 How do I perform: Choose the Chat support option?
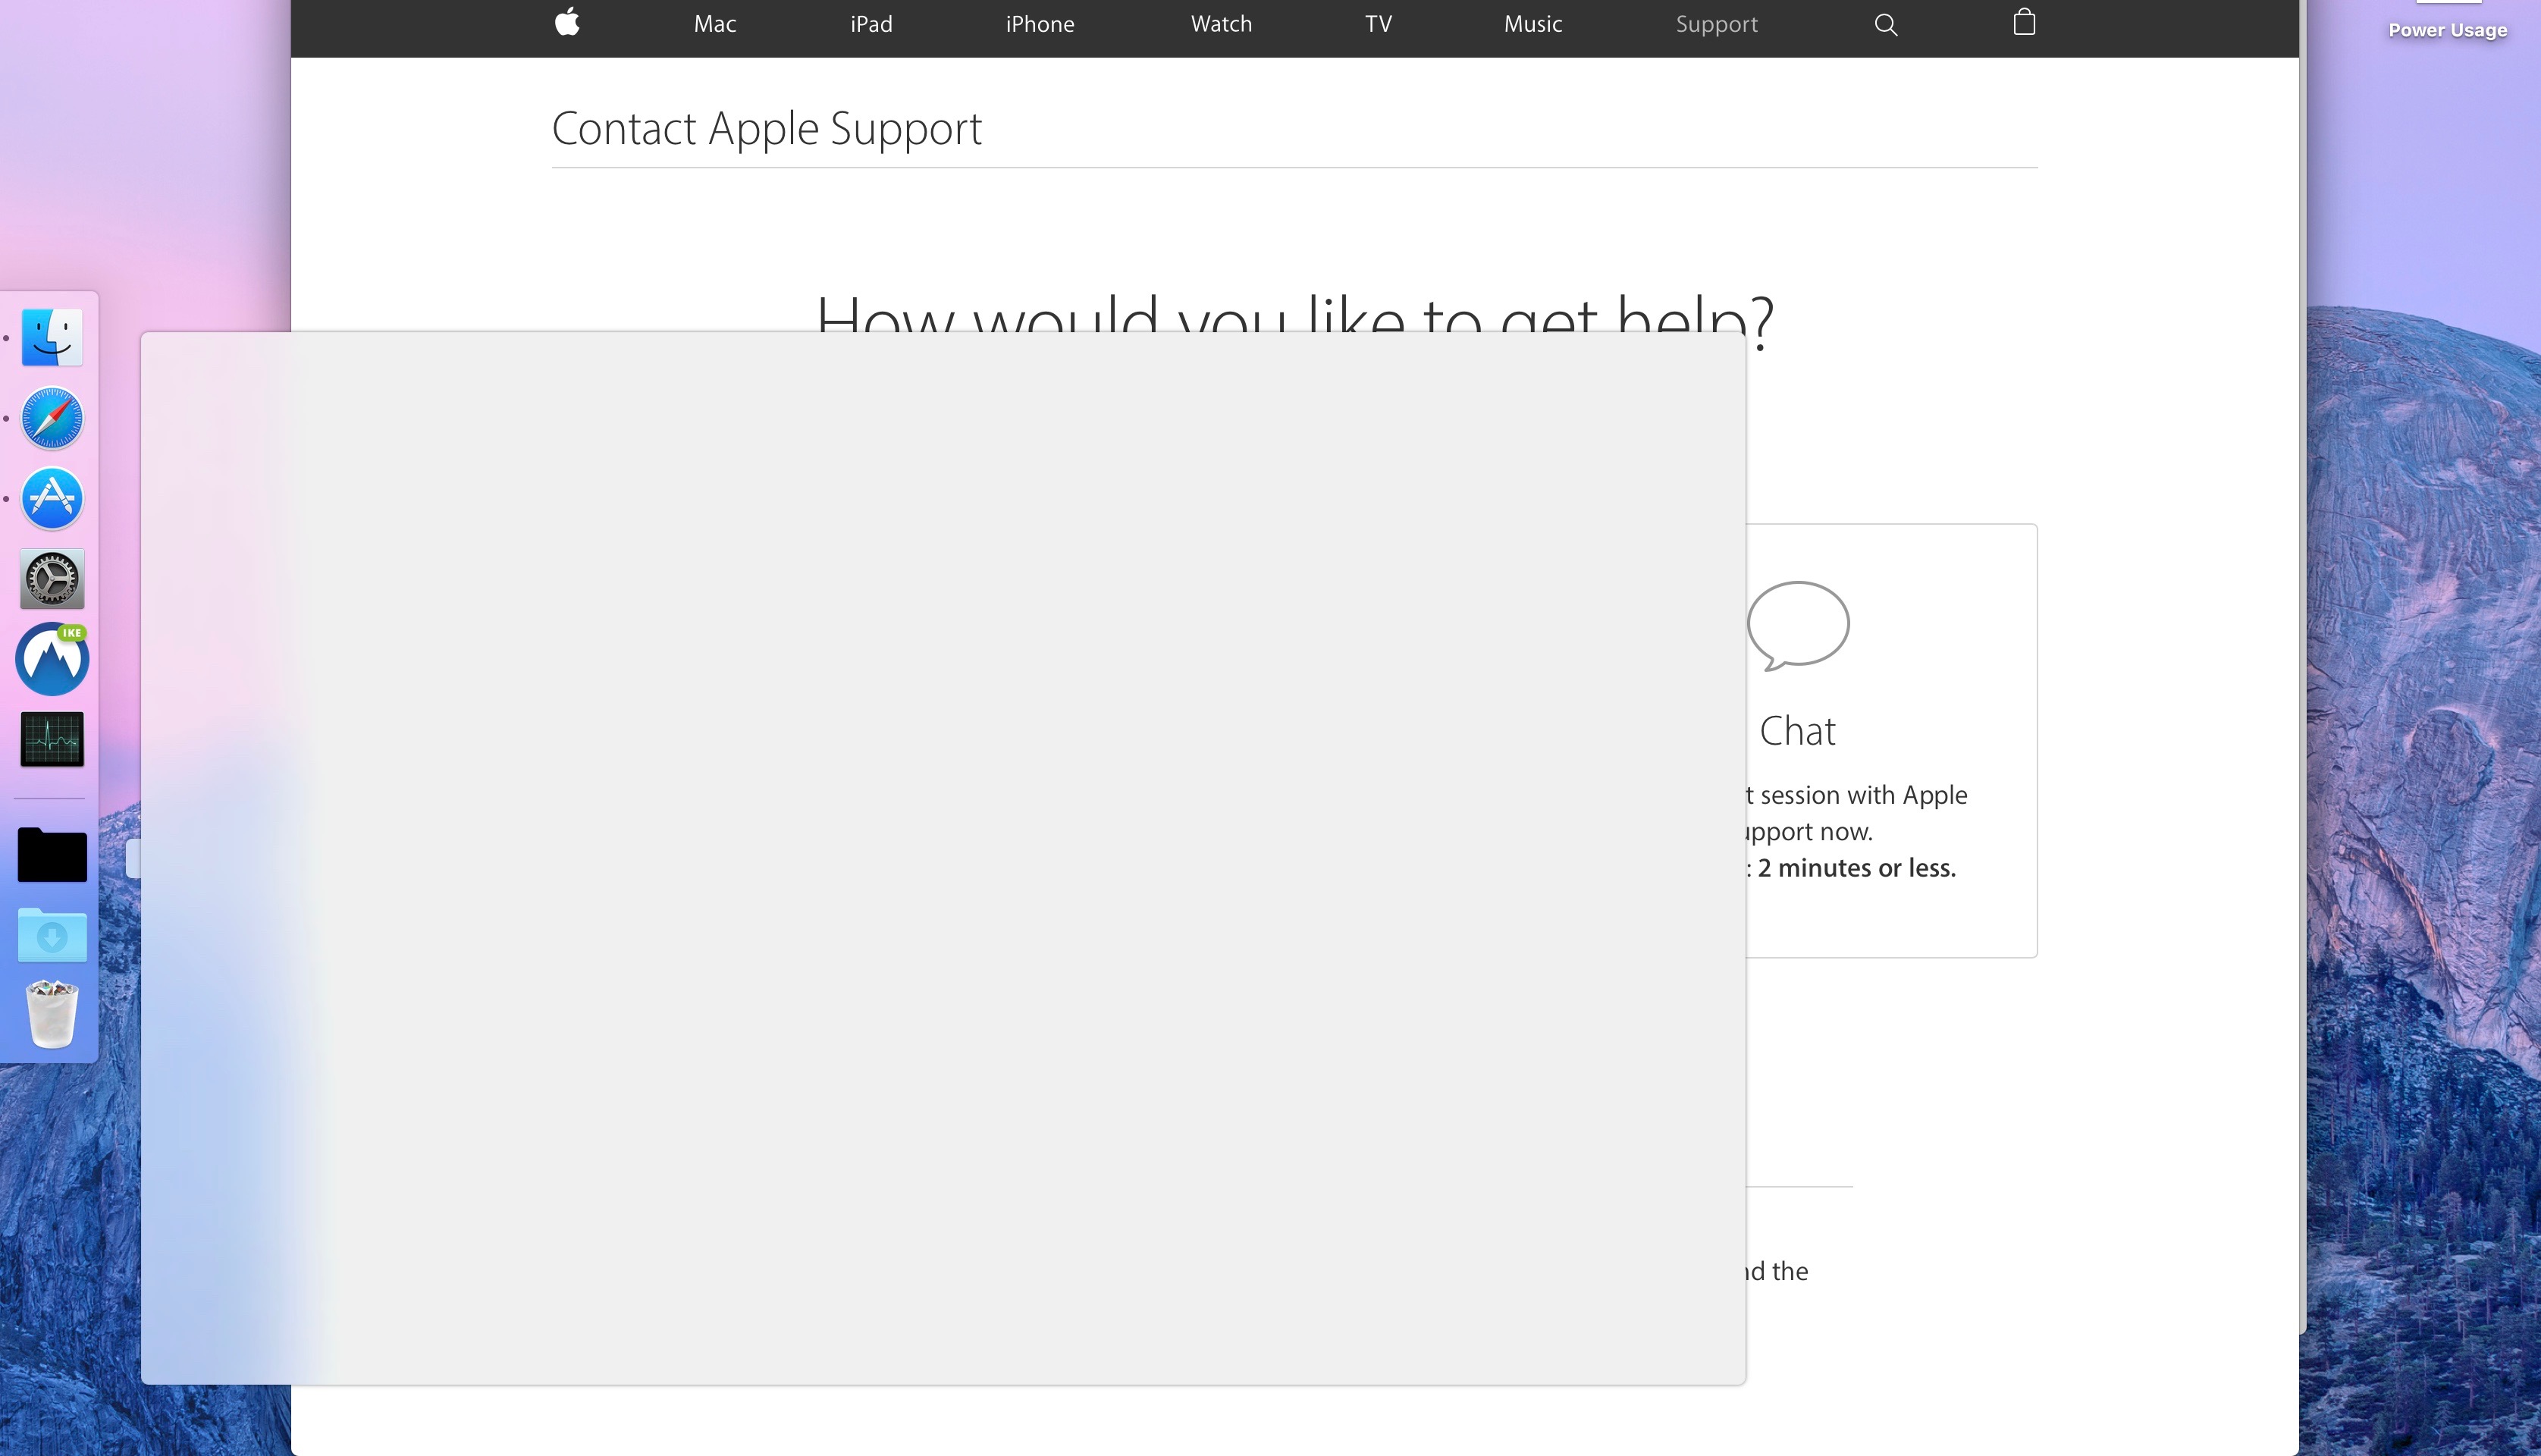pyautogui.click(x=1796, y=732)
